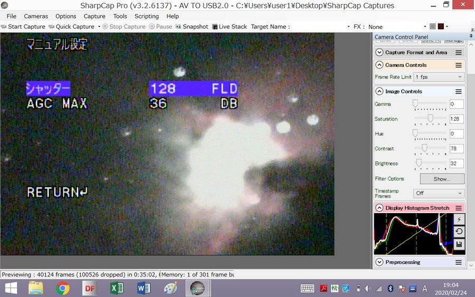Open the Help menu
Image resolution: width=475 pixels, height=297 pixels.
point(173,16)
